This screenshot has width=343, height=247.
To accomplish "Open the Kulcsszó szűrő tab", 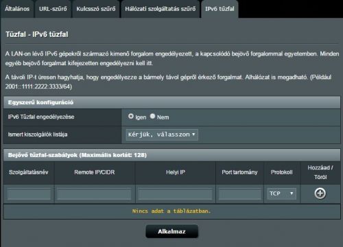I will pyautogui.click(x=96, y=9).
